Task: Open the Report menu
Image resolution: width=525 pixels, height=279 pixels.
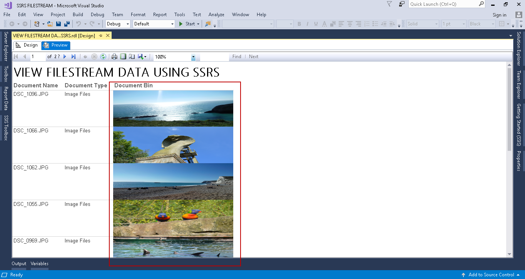Action: pos(160,15)
